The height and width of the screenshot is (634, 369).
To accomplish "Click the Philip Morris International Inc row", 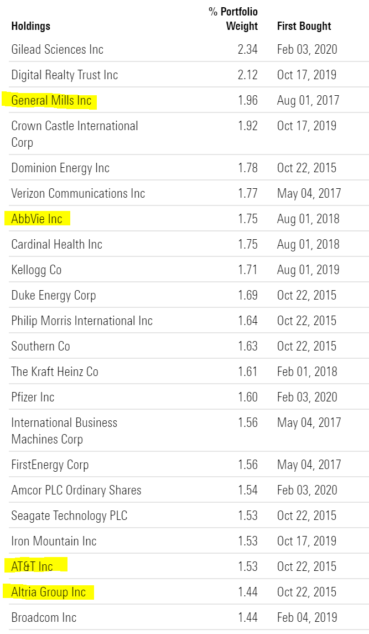I will coord(189,321).
